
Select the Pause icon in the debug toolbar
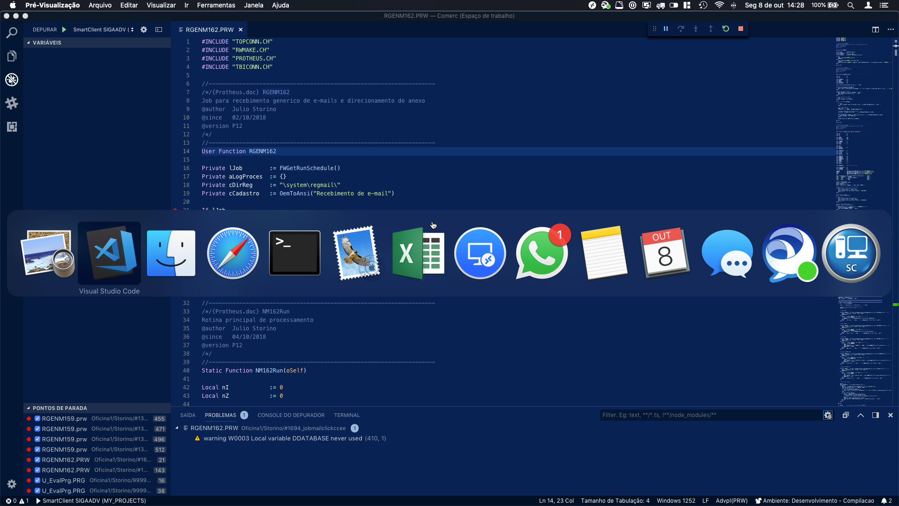tap(665, 29)
